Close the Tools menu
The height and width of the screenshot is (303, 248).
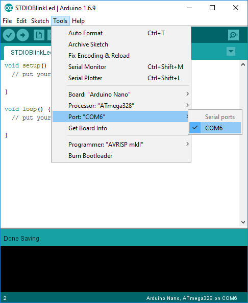[60, 21]
